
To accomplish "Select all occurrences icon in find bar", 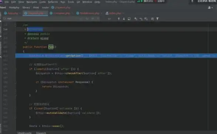I will 146,19.
